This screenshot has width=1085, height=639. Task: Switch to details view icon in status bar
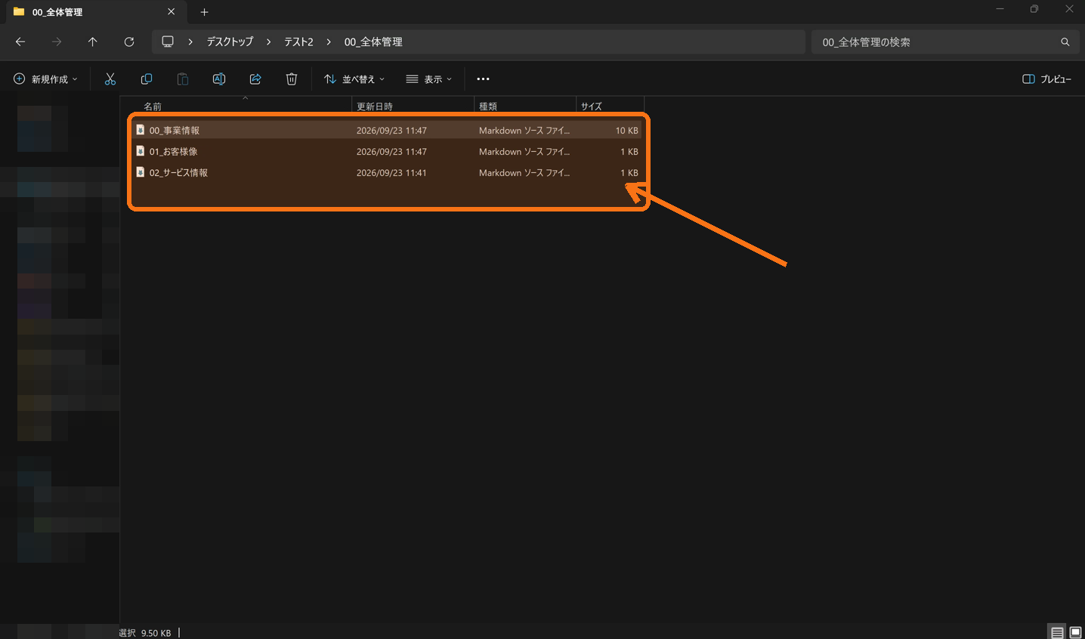click(x=1058, y=633)
